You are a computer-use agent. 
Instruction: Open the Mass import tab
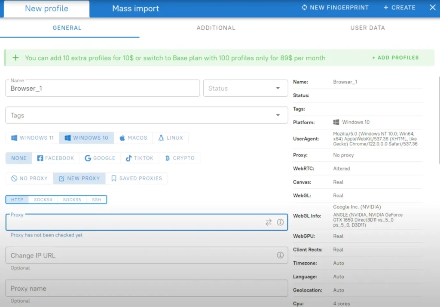click(135, 9)
